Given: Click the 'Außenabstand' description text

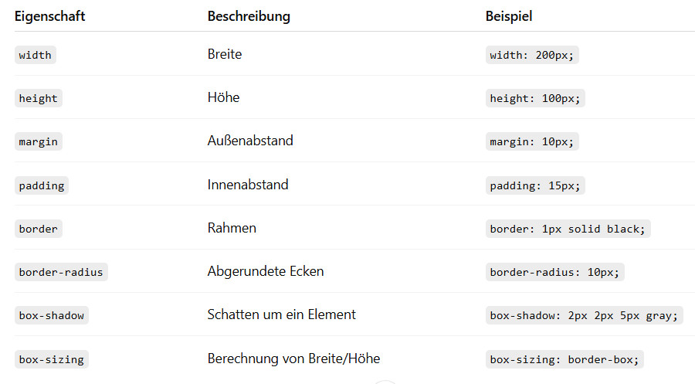Looking at the screenshot, I should [250, 141].
